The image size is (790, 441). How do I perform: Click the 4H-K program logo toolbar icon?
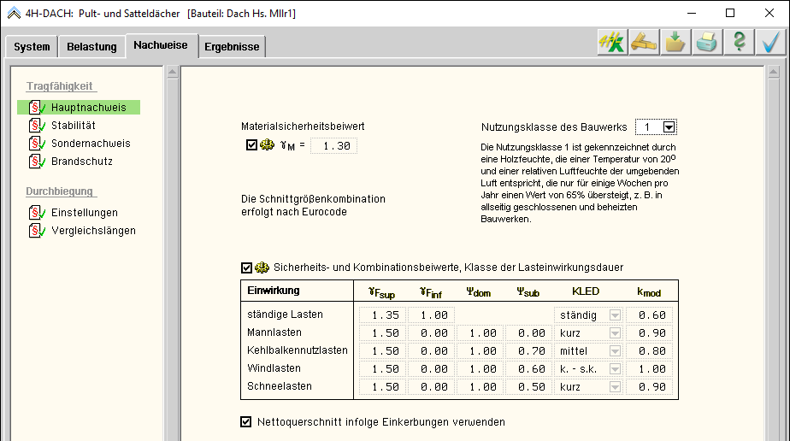612,43
